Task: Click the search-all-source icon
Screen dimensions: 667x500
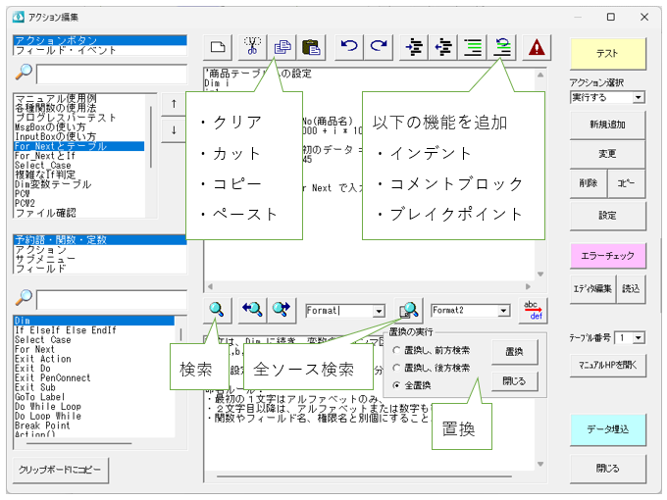Action: pos(408,309)
